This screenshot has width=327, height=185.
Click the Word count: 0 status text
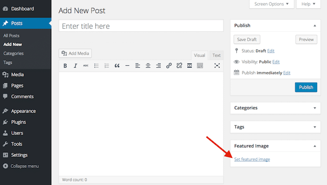point(75,180)
